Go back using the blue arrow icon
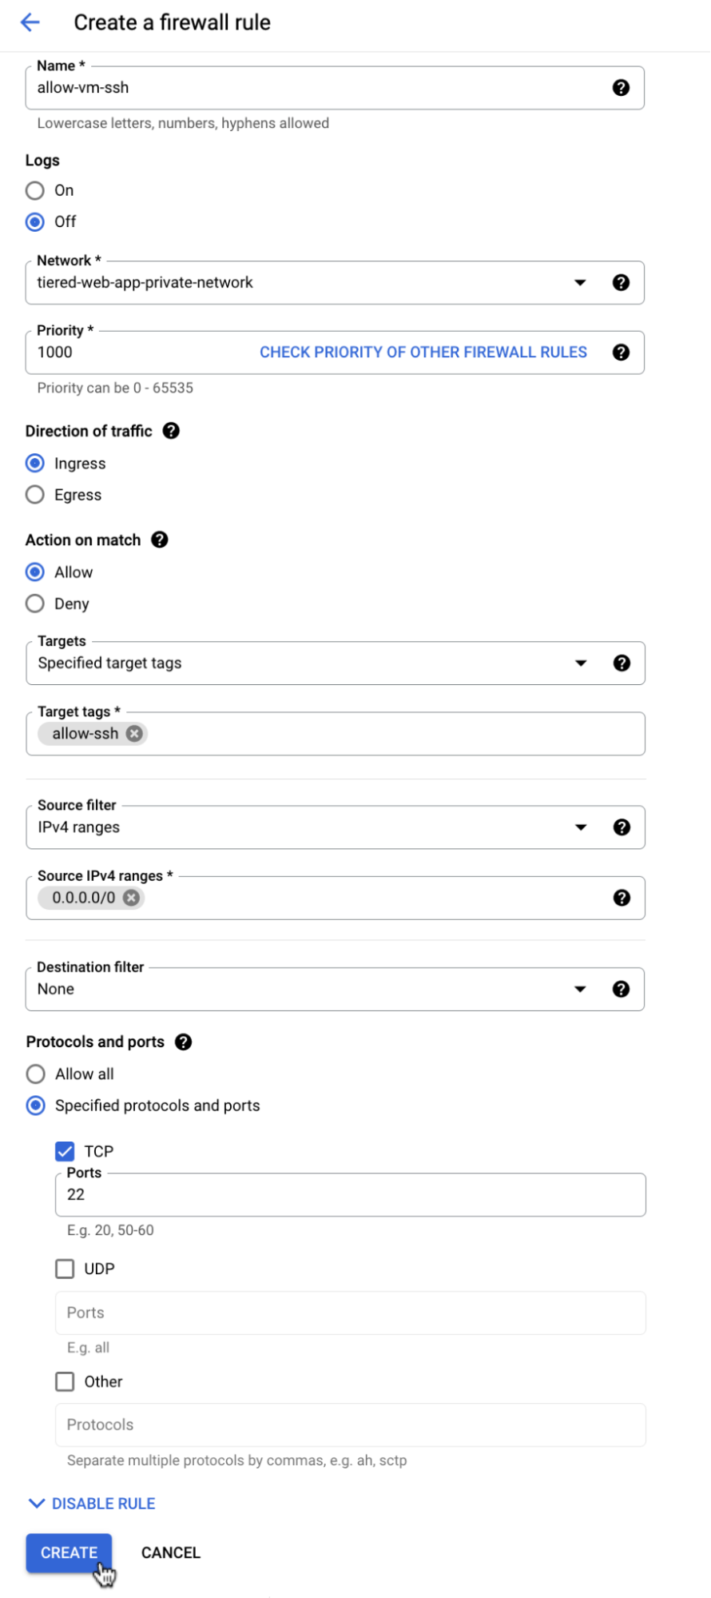This screenshot has width=711, height=1598. [x=30, y=22]
